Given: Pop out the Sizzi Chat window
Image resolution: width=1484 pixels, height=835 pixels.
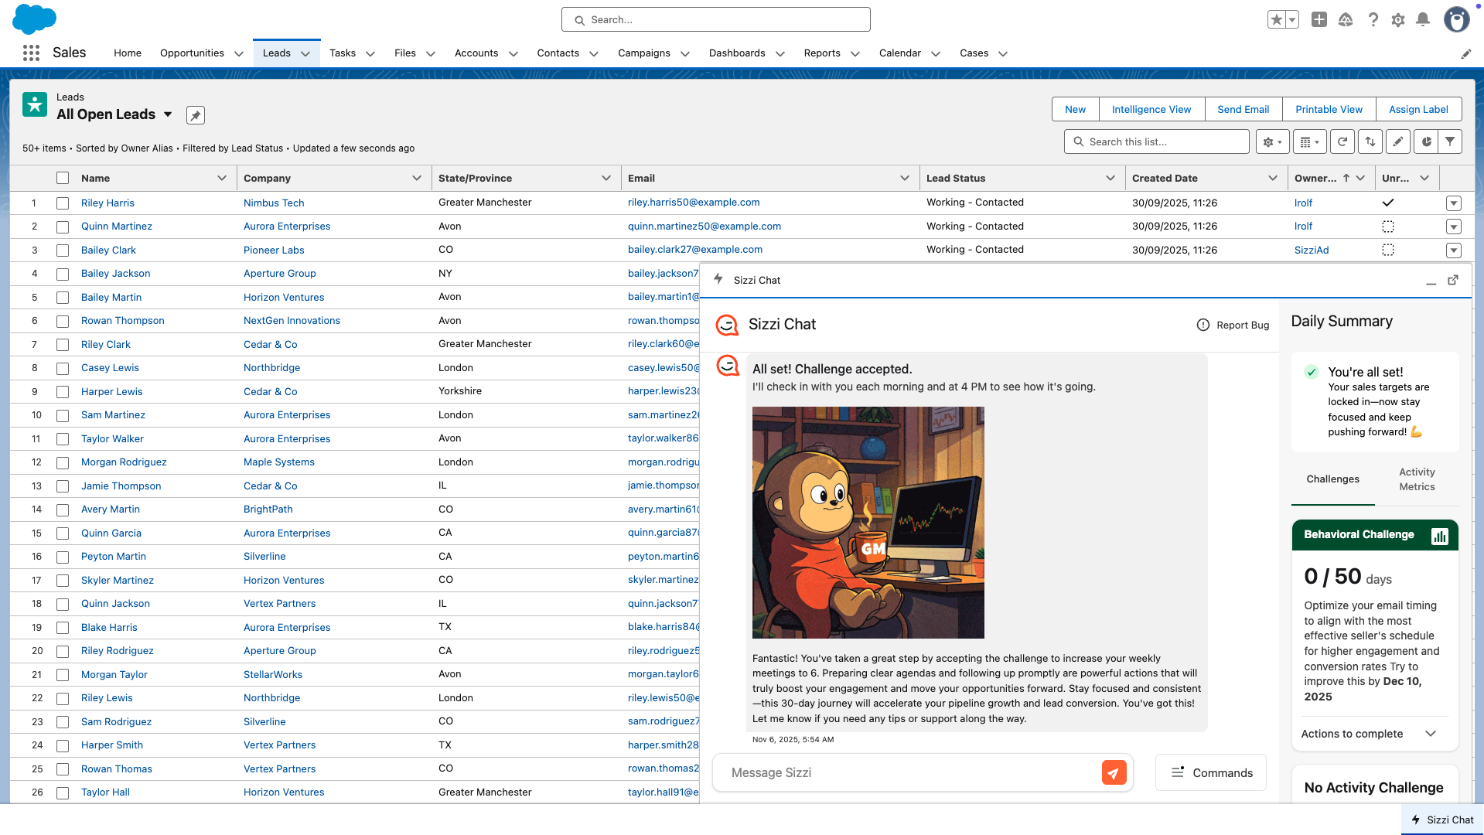Looking at the screenshot, I should [1453, 280].
